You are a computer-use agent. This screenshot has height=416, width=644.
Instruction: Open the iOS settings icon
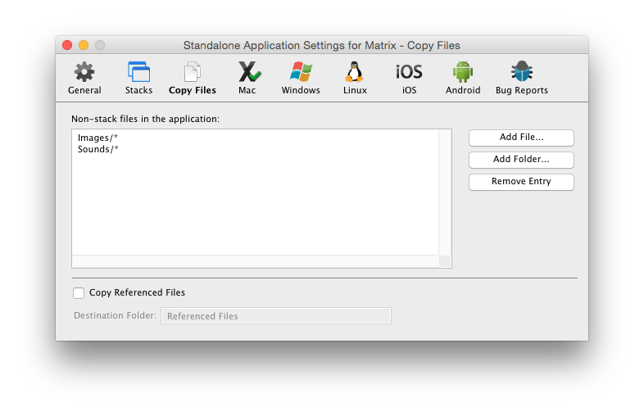409,72
